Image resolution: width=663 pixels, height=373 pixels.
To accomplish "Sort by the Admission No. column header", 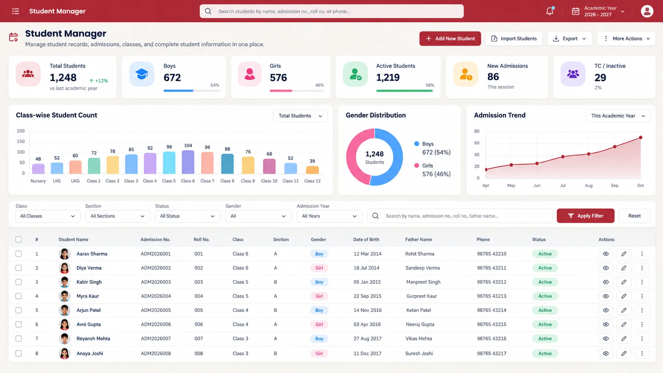I will click(155, 239).
